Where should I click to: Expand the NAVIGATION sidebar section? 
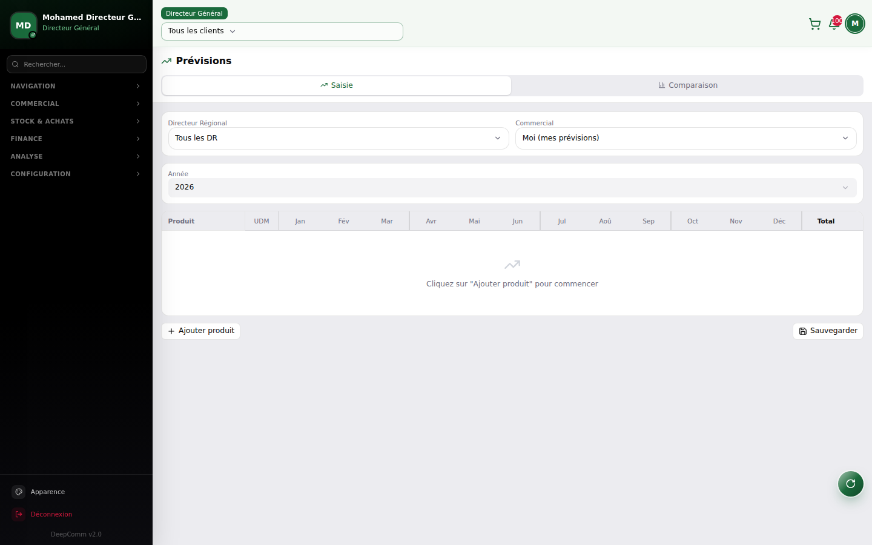click(76, 86)
